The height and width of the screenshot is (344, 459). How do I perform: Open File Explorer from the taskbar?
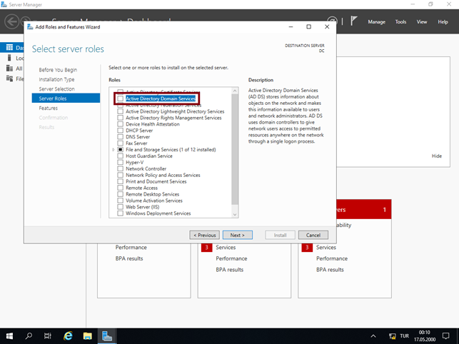pyautogui.click(x=87, y=336)
